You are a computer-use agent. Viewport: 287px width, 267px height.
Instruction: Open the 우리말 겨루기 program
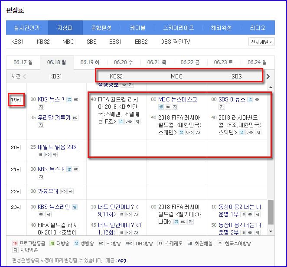coord(54,117)
